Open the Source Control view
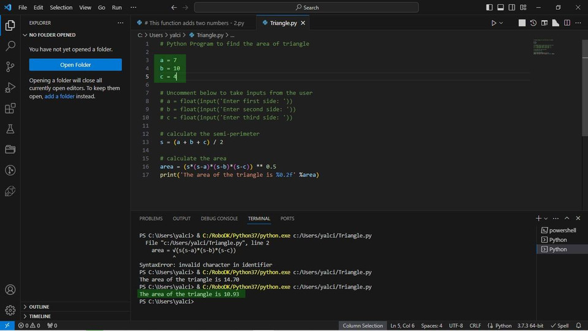The image size is (588, 331). pos(10,67)
